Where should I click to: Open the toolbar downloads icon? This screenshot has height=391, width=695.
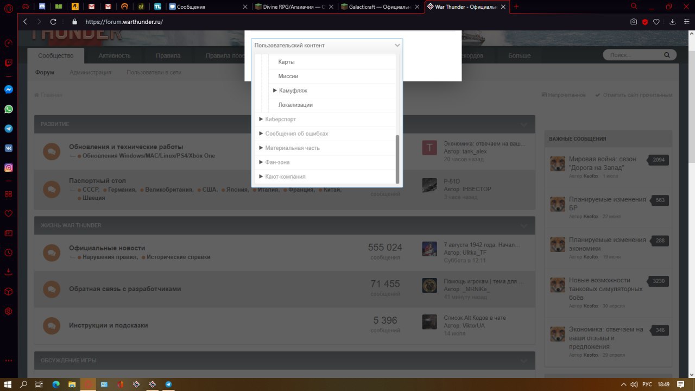tap(672, 22)
